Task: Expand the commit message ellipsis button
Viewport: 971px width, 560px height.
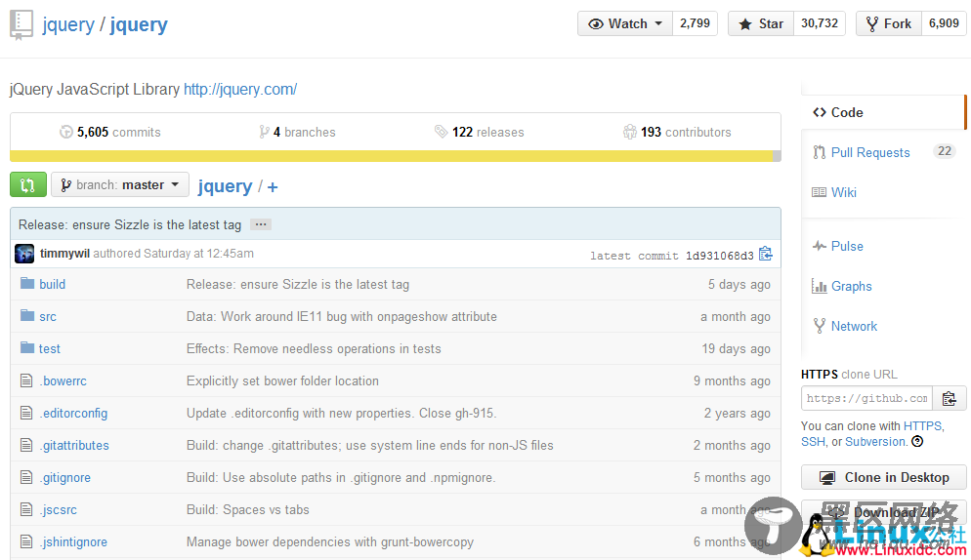Action: 261,224
